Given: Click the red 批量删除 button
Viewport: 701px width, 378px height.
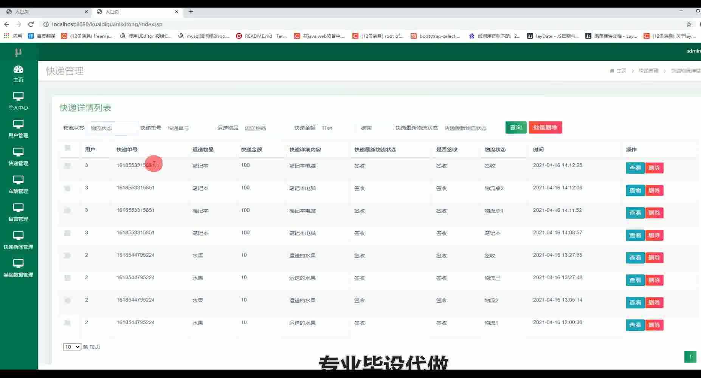Looking at the screenshot, I should [545, 127].
